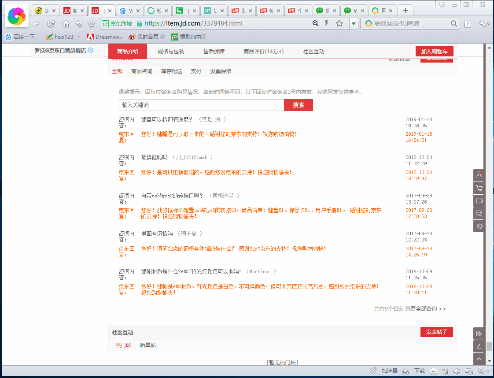Toggle the lightning speed mode icon
The width and height of the screenshot is (494, 378).
coord(326,23)
